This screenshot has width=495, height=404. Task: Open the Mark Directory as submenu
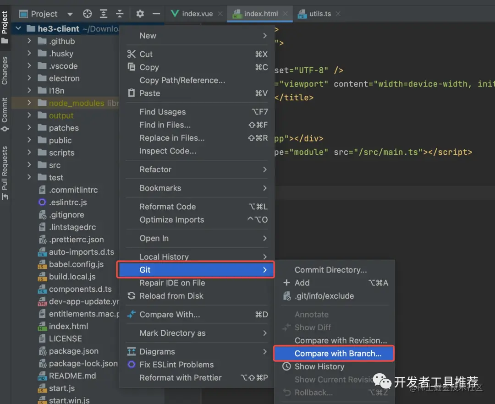point(197,333)
